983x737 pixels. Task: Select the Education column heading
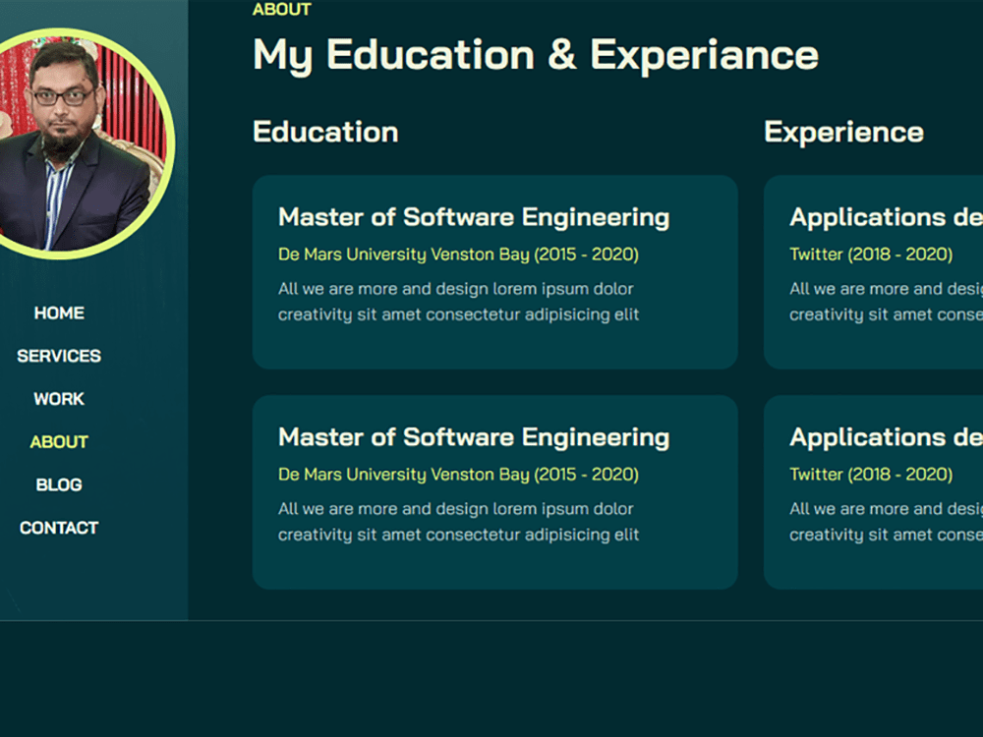[x=325, y=132]
